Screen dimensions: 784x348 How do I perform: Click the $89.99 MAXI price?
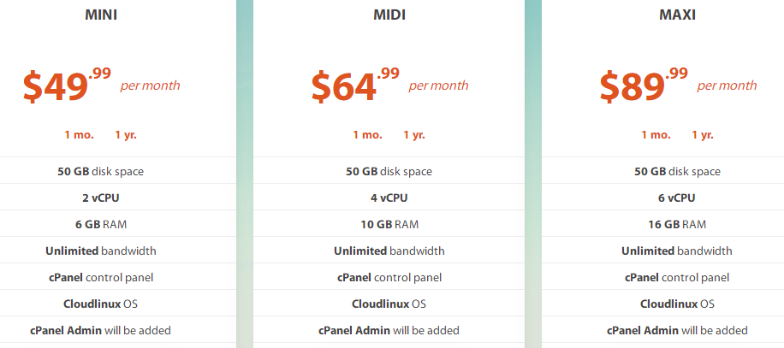coord(644,86)
